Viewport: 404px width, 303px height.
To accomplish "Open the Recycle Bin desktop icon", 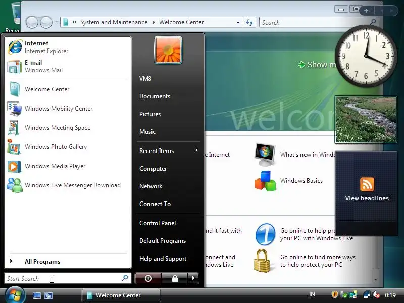I will tap(13, 17).
